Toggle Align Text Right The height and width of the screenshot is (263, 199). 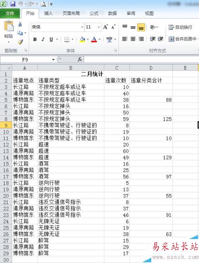coord(141,39)
